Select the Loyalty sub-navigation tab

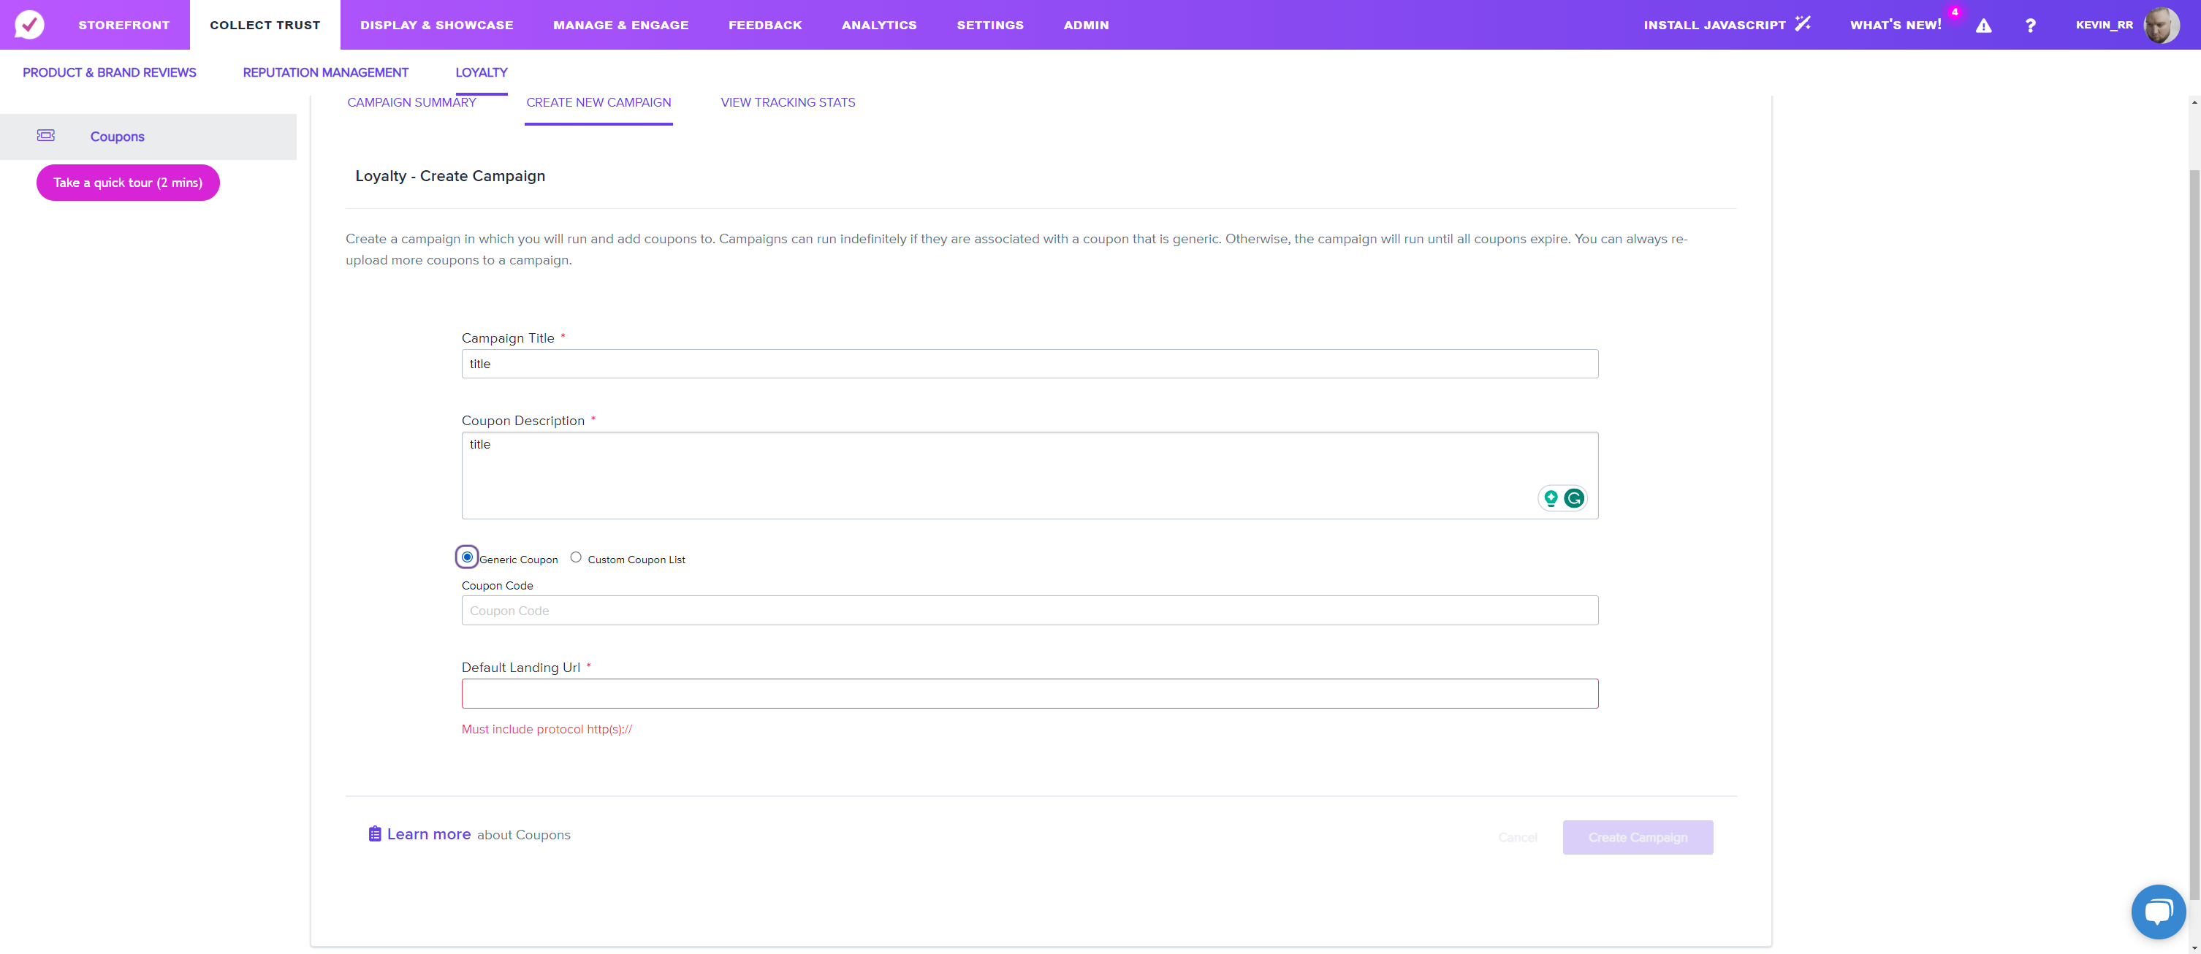[481, 72]
